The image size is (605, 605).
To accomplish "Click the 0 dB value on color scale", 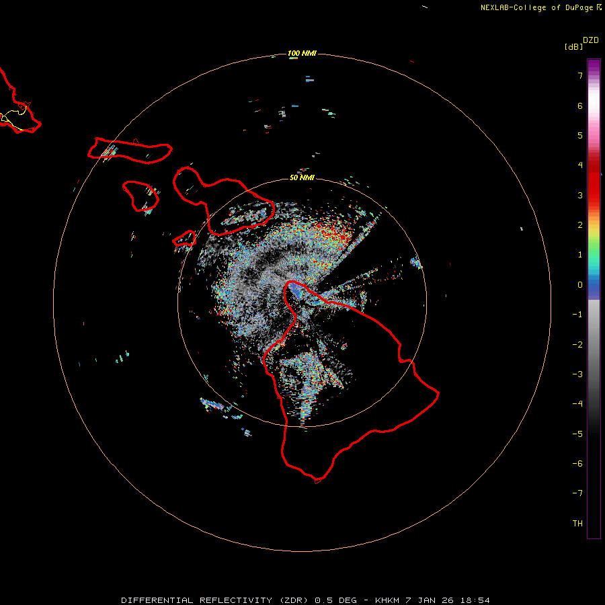I will coord(580,285).
